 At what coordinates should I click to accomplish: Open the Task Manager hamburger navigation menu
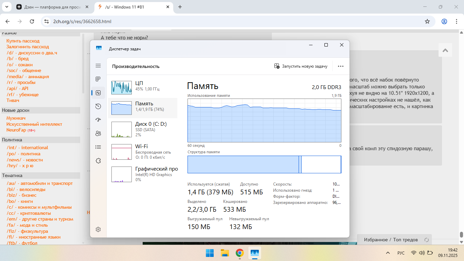(98, 66)
